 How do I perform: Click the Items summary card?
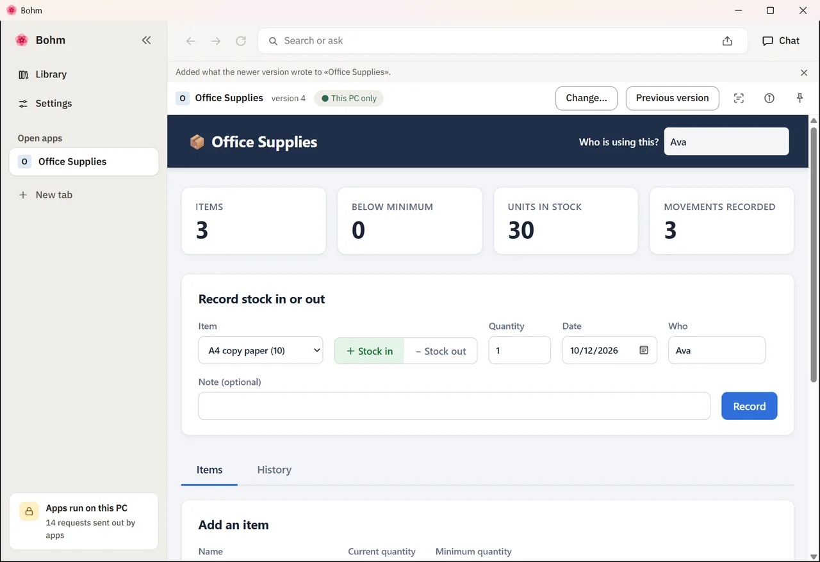(x=254, y=221)
